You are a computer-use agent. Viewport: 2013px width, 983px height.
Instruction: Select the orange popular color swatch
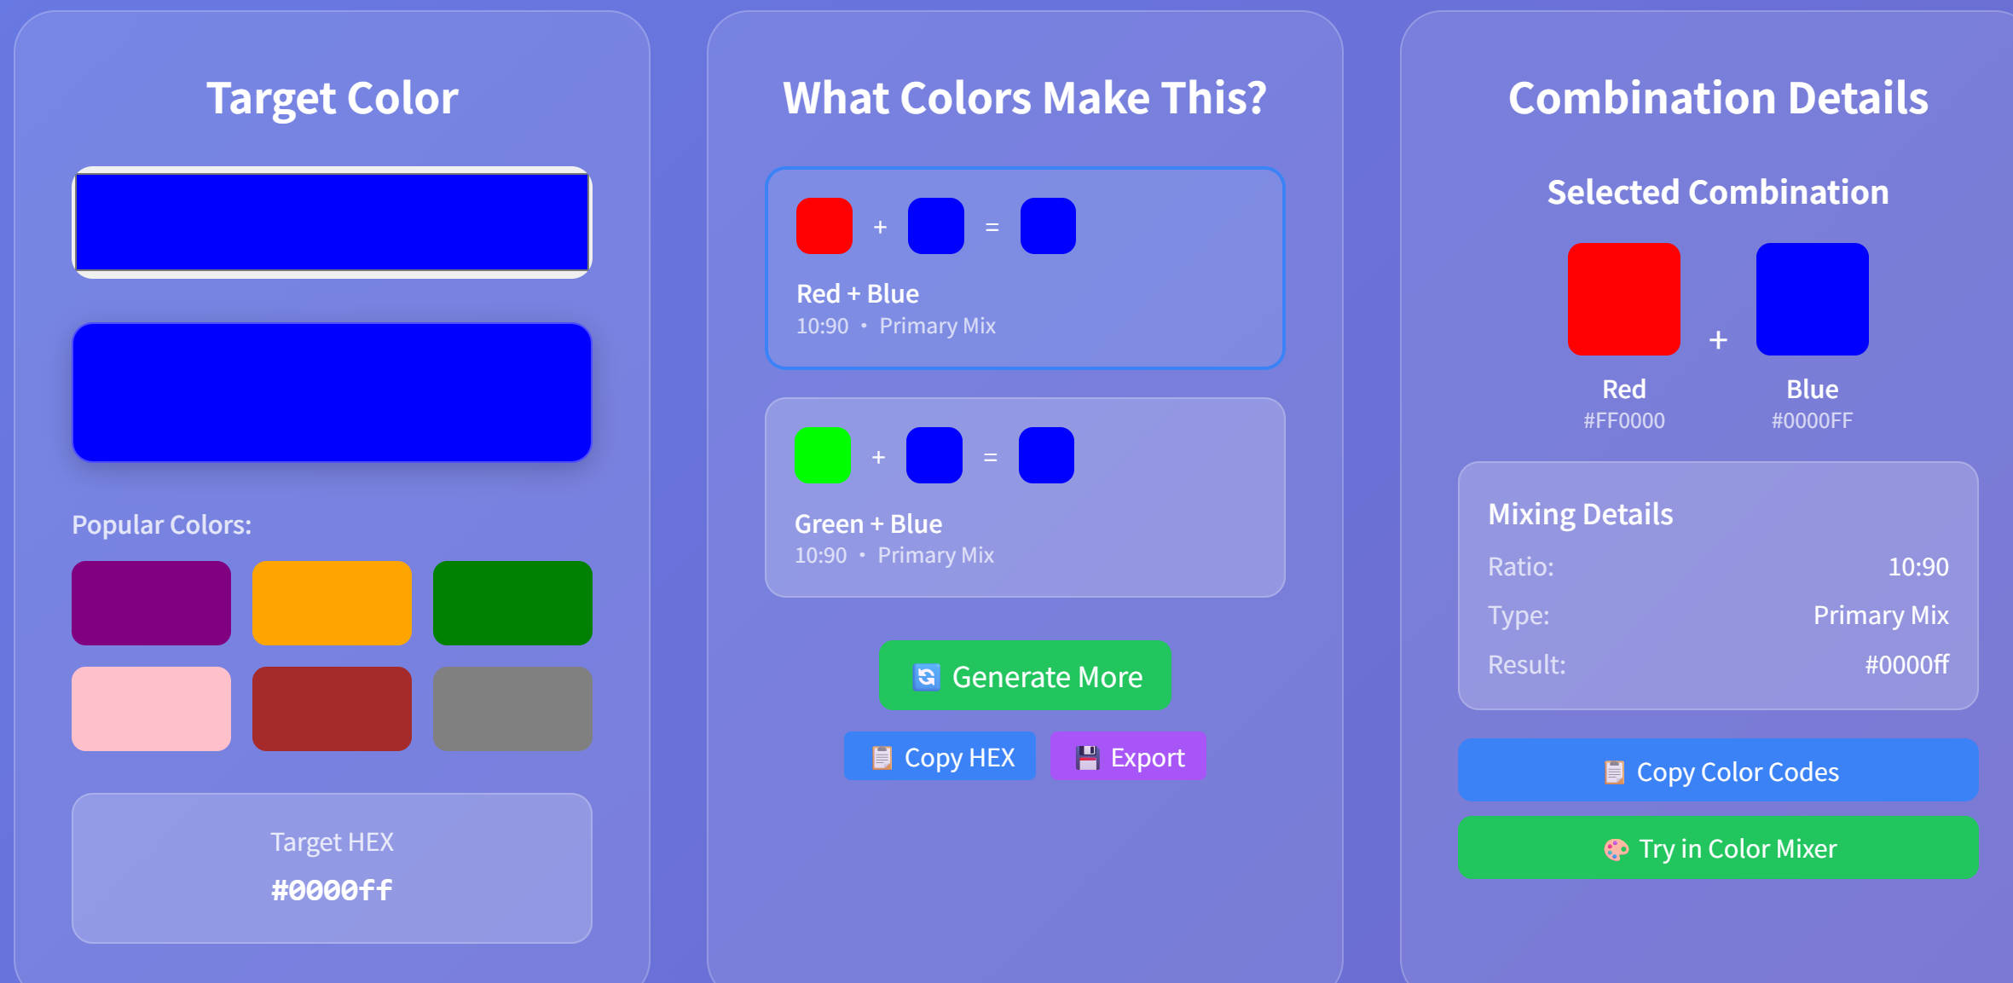pyautogui.click(x=332, y=603)
